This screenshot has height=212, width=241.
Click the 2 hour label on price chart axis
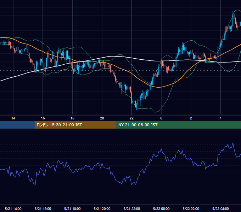click(191, 118)
